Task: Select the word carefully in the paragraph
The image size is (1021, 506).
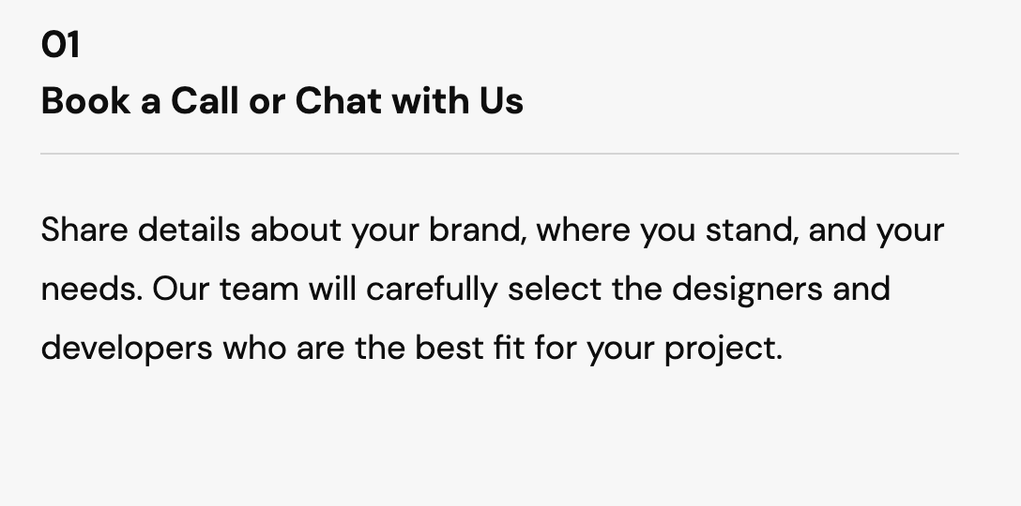Action: pyautogui.click(x=432, y=289)
